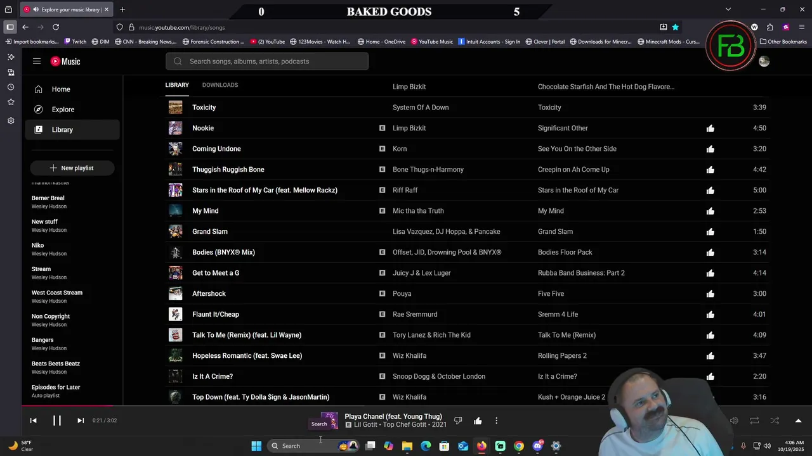Toggle like on Thuggish Ruggish Bone
The width and height of the screenshot is (812, 456).
coord(710,170)
